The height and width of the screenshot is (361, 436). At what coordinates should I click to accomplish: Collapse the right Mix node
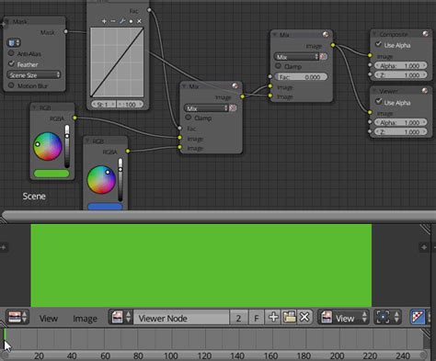click(274, 35)
